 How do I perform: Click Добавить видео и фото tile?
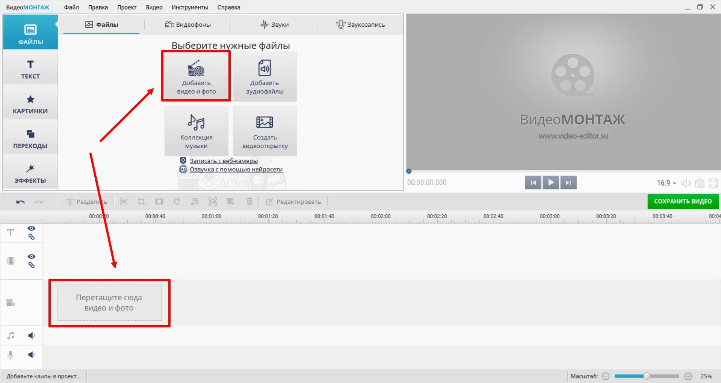click(196, 77)
